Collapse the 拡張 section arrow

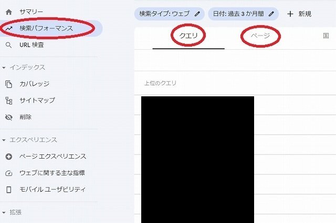(4, 213)
